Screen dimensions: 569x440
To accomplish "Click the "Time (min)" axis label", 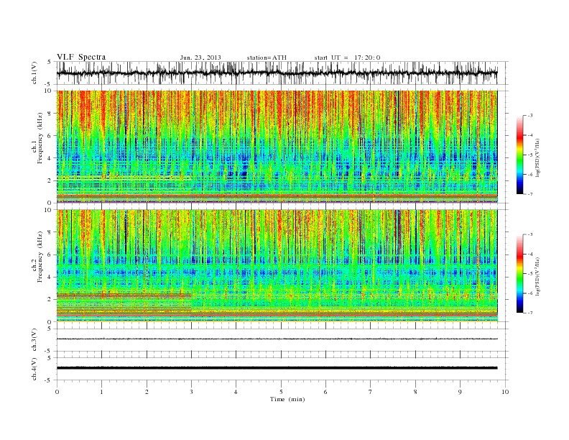I will pos(287,399).
